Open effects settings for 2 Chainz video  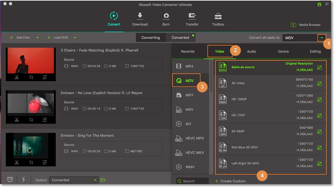[45, 77]
